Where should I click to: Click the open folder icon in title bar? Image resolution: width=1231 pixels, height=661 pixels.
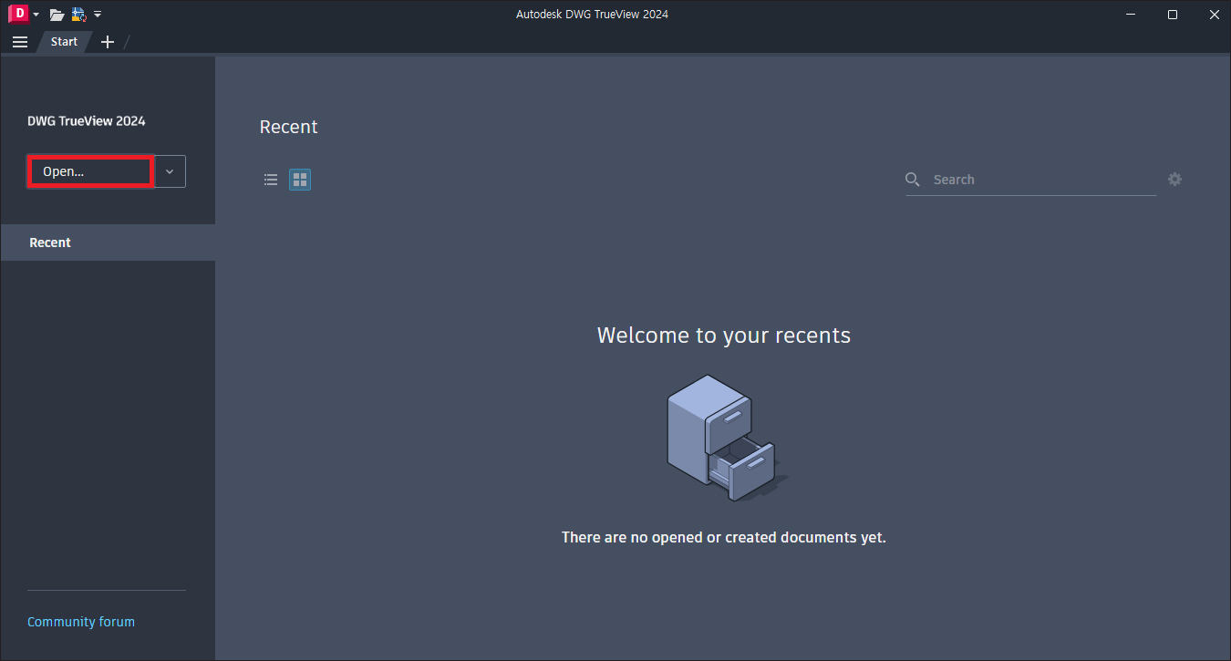click(57, 15)
